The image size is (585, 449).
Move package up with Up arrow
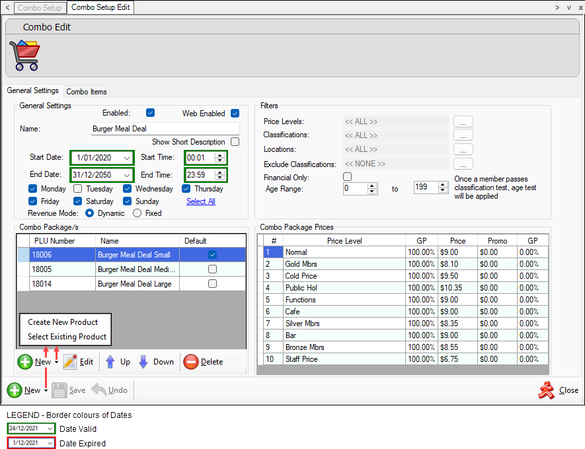110,362
